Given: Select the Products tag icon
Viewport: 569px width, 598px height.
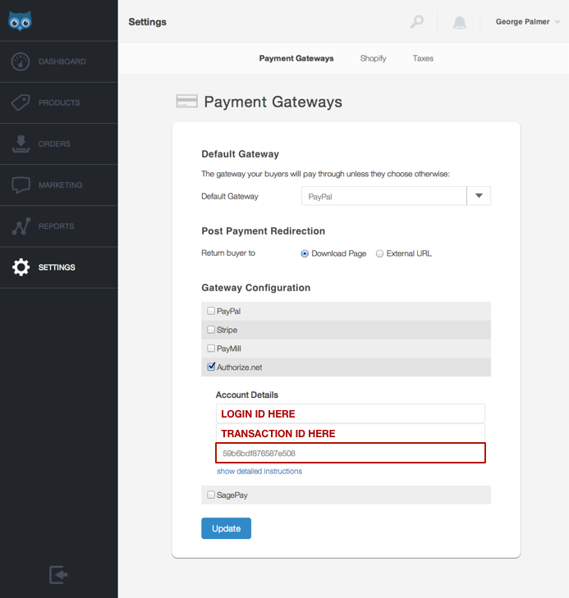Looking at the screenshot, I should [21, 103].
